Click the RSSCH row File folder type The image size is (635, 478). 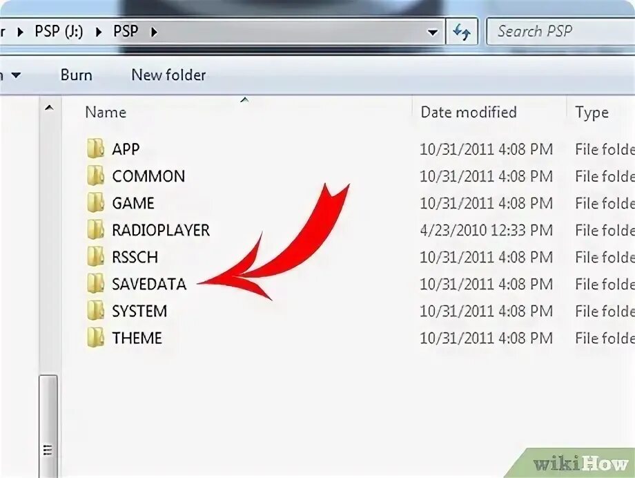coord(605,257)
